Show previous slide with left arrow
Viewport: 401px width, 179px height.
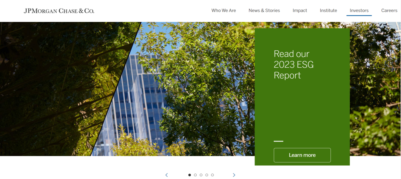166,175
